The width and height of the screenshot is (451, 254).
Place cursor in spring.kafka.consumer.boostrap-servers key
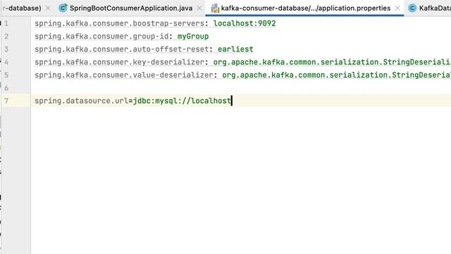click(119, 23)
